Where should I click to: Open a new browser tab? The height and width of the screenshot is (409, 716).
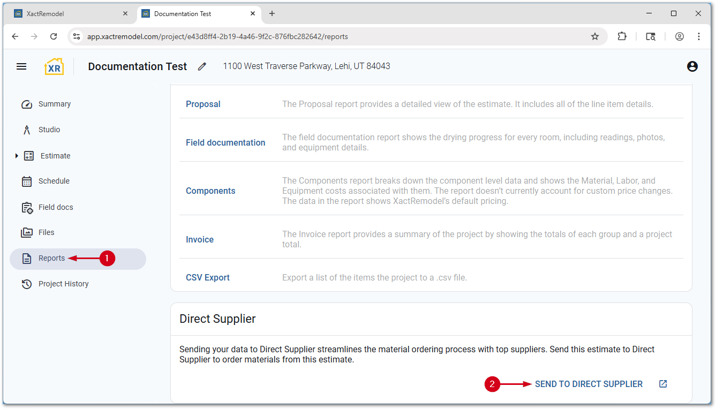tap(272, 13)
